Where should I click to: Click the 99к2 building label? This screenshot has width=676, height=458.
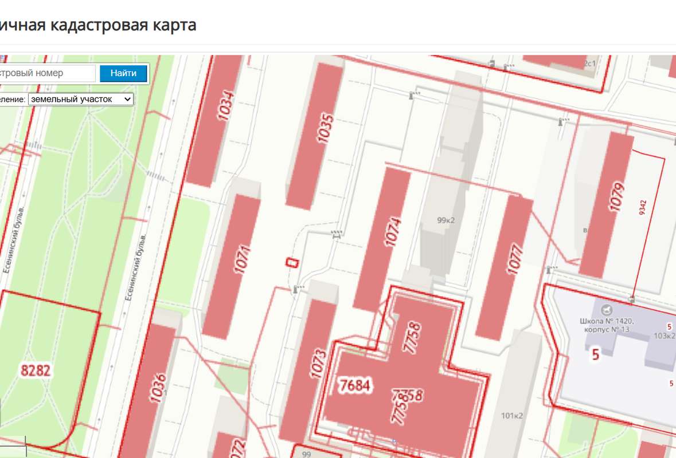[x=446, y=220]
